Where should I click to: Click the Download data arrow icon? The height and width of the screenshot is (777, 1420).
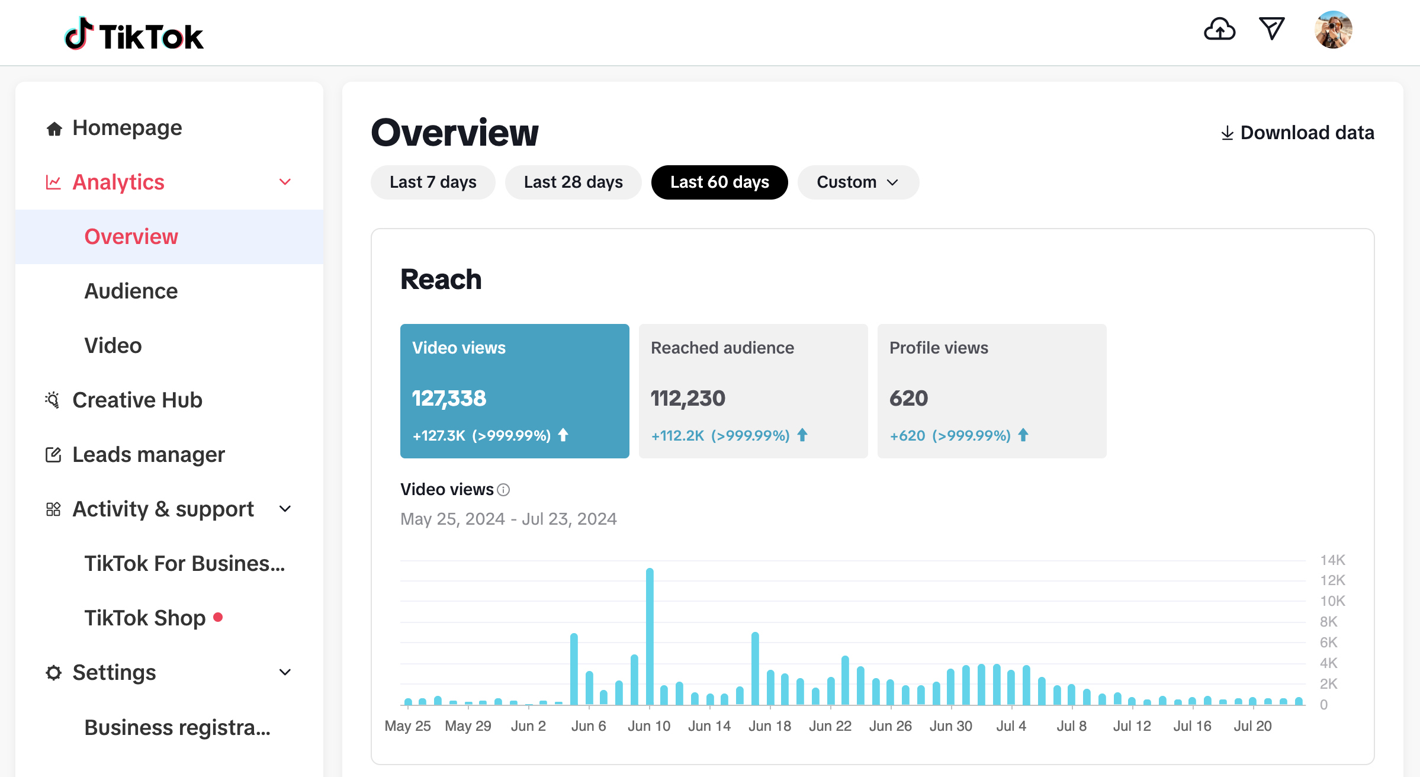click(1227, 133)
